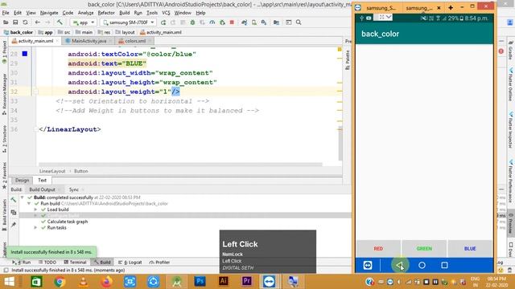Open the Profiler tool window
Image resolution: width=515 pixels, height=289 pixels.
[x=159, y=263]
